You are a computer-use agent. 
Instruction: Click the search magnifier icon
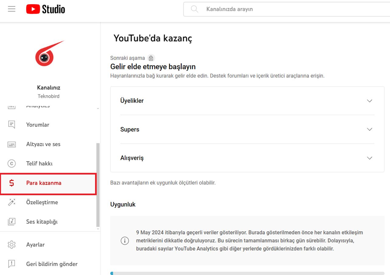pos(195,9)
